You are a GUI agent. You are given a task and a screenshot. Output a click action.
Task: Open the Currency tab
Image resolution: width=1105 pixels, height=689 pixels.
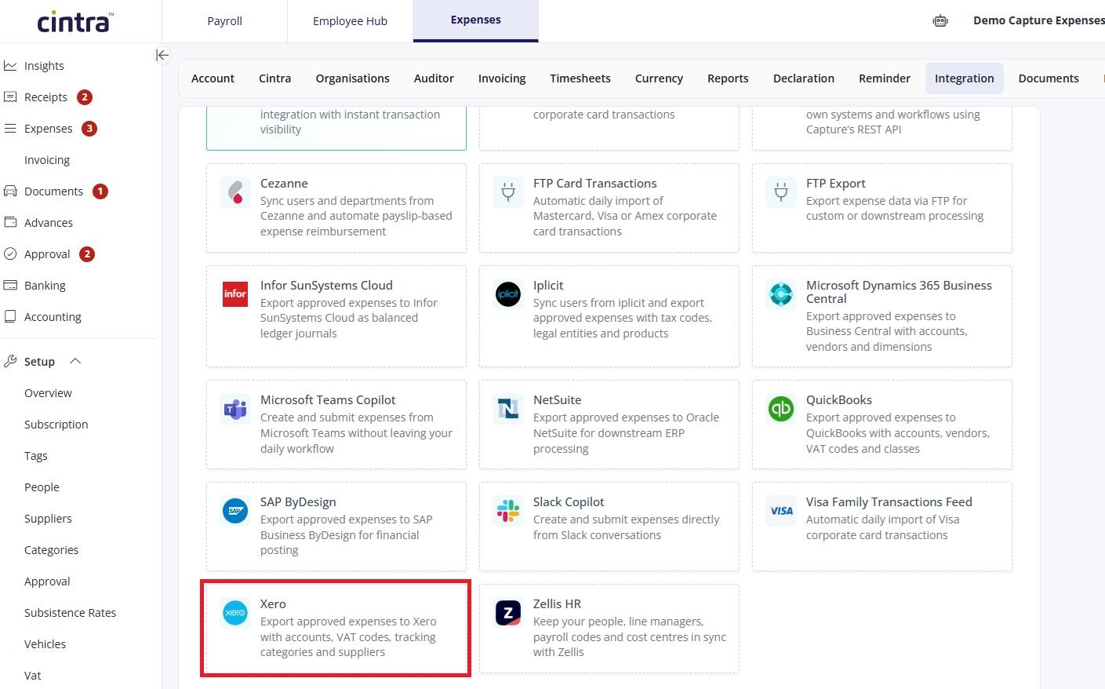pos(659,78)
